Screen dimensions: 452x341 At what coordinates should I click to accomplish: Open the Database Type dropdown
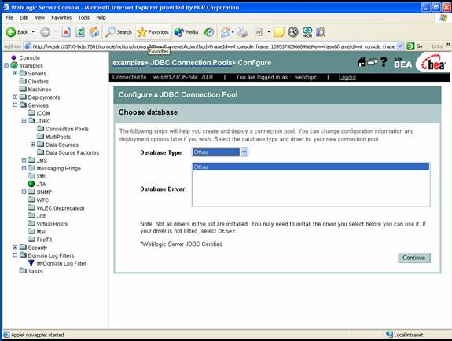click(219, 152)
